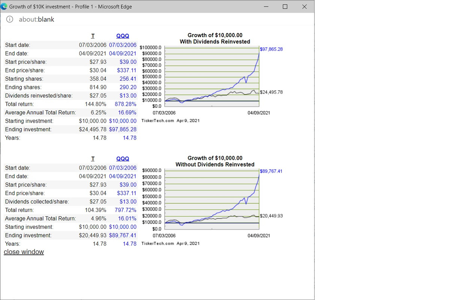This screenshot has height=300, width=453.
Task: Click the site information icon in address bar
Action: [x=10, y=19]
